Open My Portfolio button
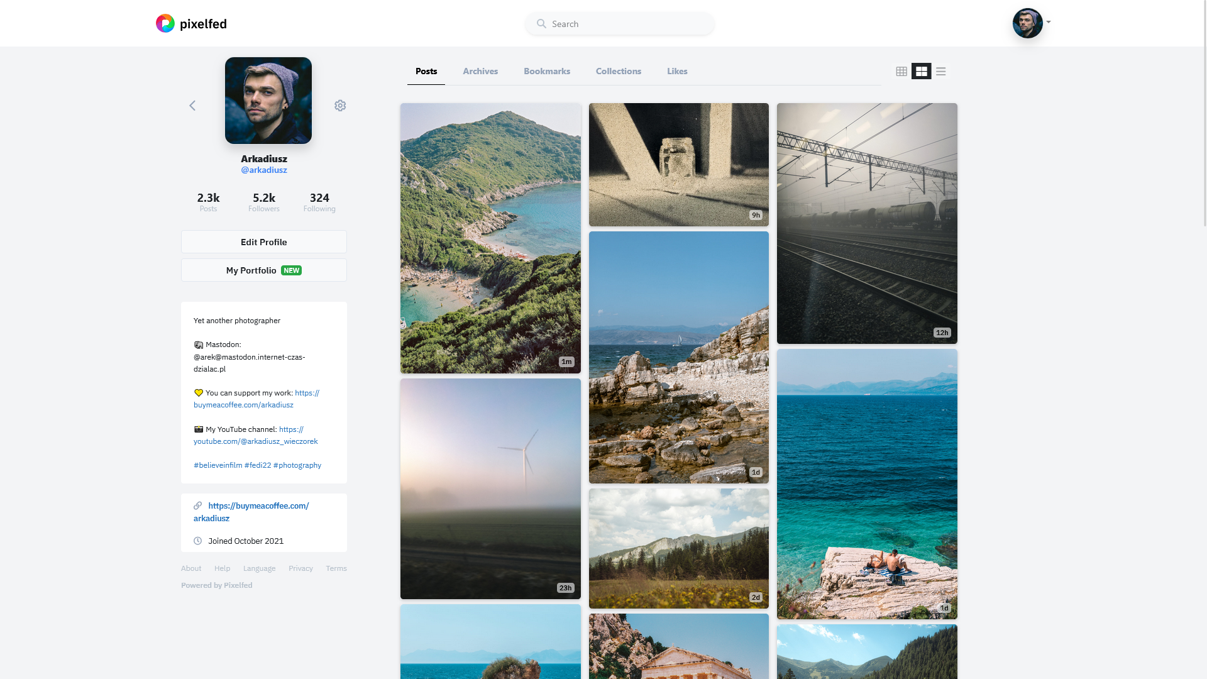Screen dimensions: 1207x679 click(x=264, y=270)
